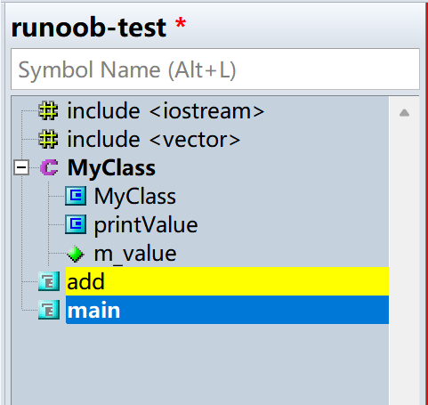Select the main function entry

227,310
